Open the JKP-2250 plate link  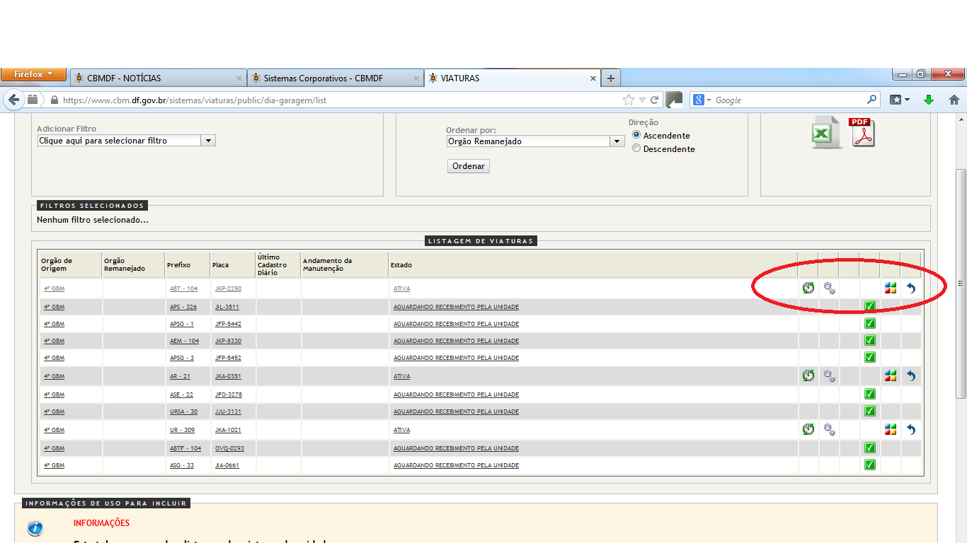click(x=228, y=288)
